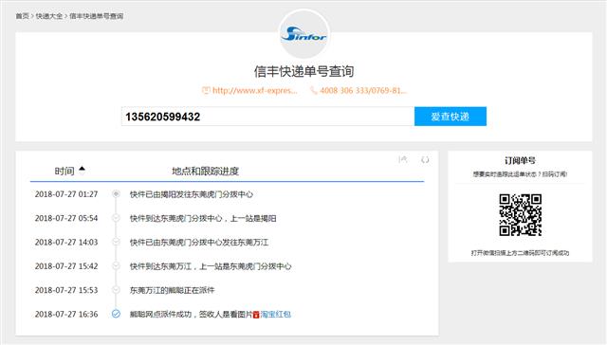Viewport: 607px width, 345px height.
Task: Click the 爱查快递 search button
Action: 451,117
